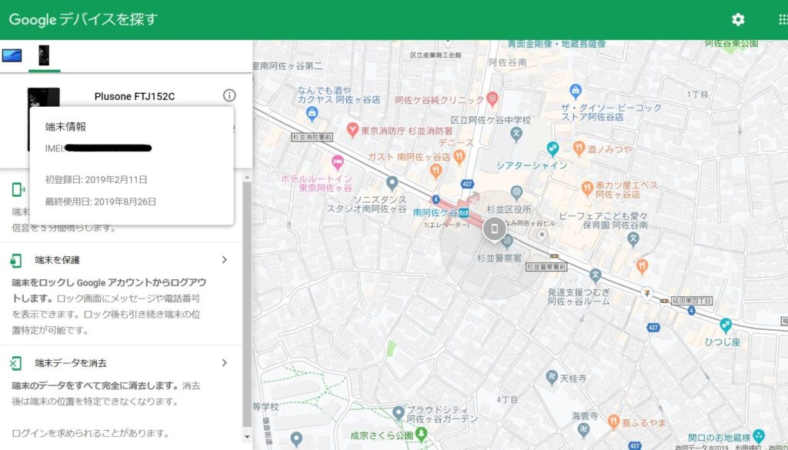Click the Google デバイスを探す title
Image resolution: width=788 pixels, height=450 pixels.
[83, 20]
